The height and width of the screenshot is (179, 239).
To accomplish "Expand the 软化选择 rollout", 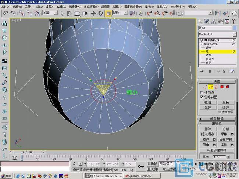I will (217, 119).
